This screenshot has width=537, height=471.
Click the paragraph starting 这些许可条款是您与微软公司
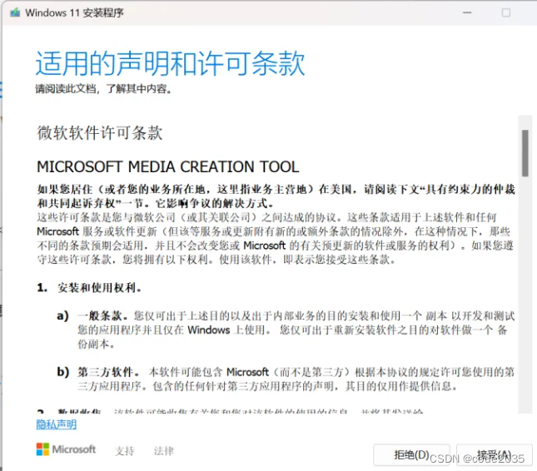276,238
